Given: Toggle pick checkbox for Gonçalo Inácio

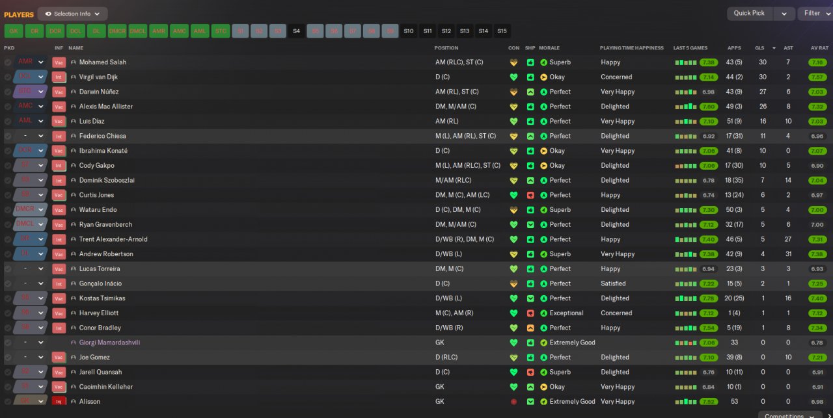Looking at the screenshot, I should coord(8,283).
